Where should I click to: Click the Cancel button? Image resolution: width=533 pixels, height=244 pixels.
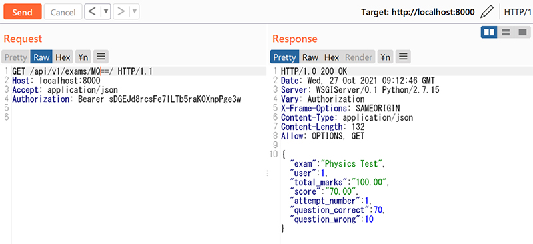click(x=63, y=12)
